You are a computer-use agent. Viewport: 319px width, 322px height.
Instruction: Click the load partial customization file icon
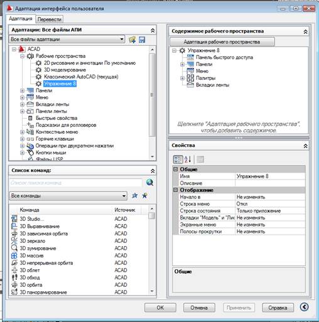coord(132,40)
